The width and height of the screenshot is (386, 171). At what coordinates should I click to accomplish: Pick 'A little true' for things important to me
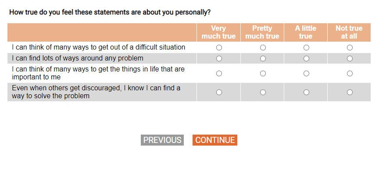coord(306,73)
